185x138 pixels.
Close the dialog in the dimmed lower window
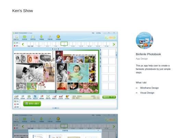[98, 131]
